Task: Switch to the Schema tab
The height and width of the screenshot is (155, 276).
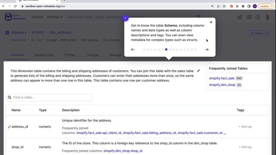Action: tap(17, 55)
